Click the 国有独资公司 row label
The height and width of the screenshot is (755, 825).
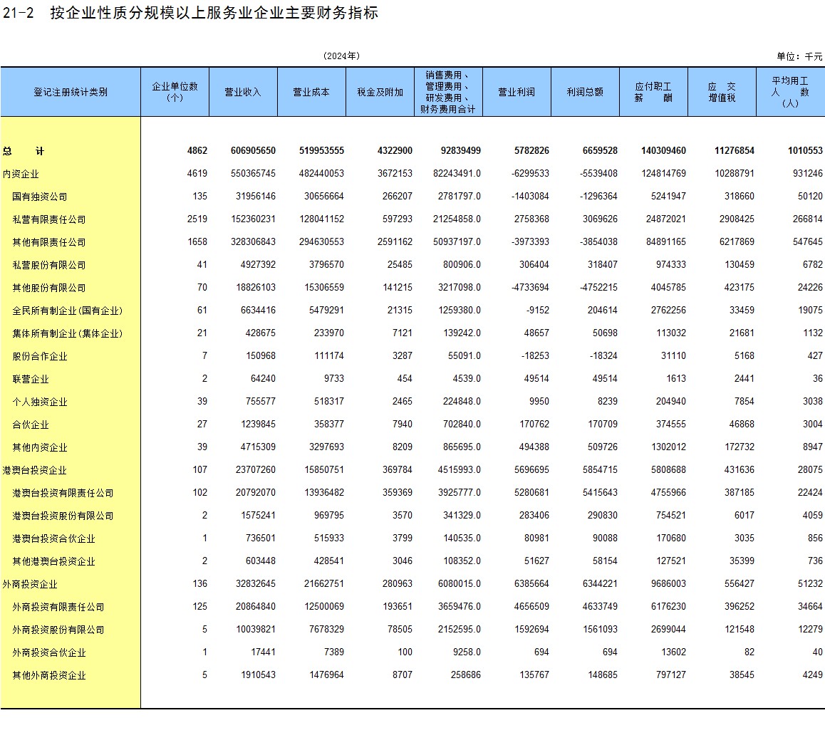pyautogui.click(x=40, y=197)
